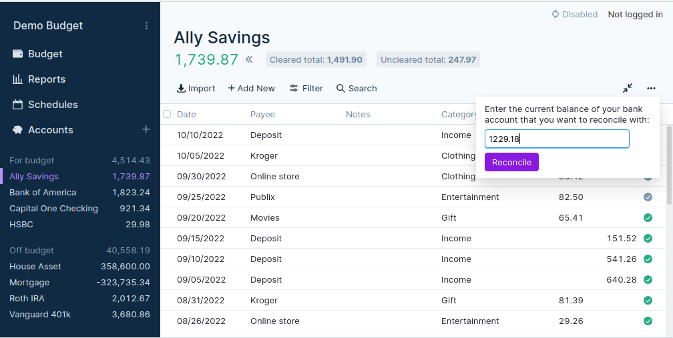
Task: Toggle cleared status on Publix transaction
Action: pos(648,197)
